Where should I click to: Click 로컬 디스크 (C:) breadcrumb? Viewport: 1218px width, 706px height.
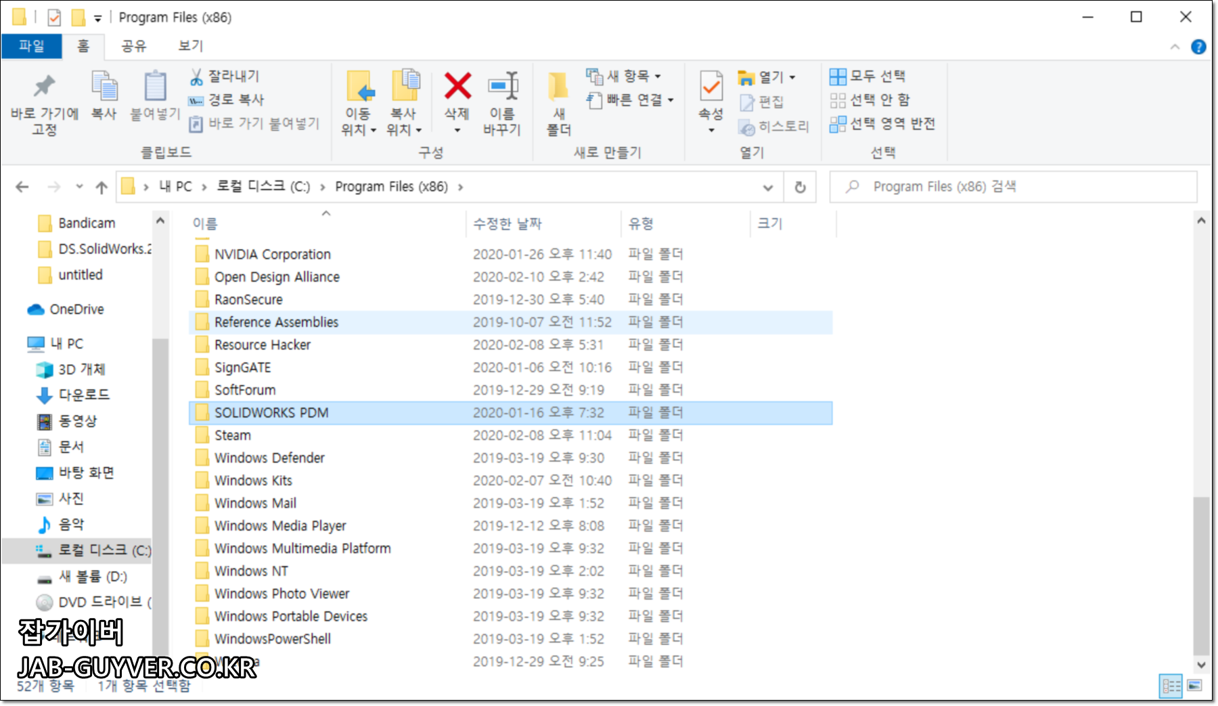coord(263,186)
